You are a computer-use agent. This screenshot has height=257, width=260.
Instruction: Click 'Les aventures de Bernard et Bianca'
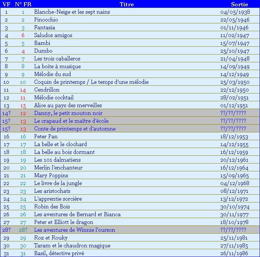[x=78, y=214]
